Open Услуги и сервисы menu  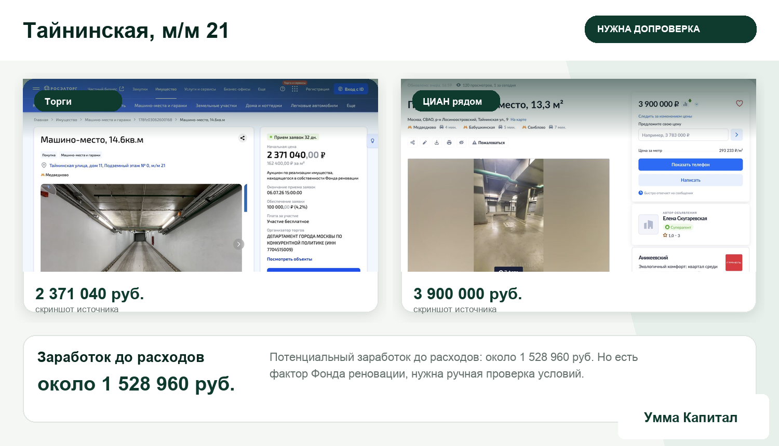pos(200,89)
